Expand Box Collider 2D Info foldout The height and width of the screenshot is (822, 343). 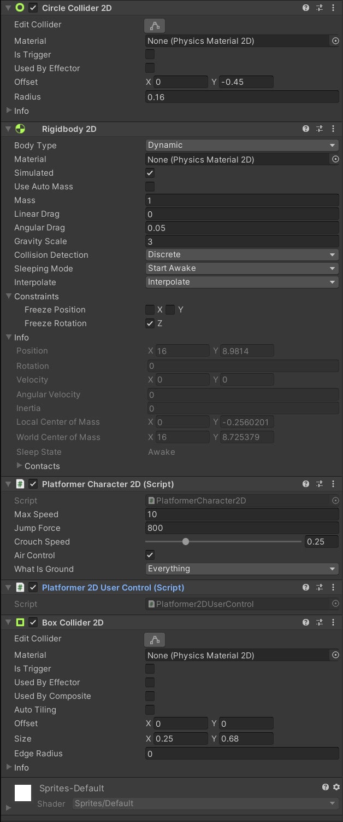click(9, 767)
